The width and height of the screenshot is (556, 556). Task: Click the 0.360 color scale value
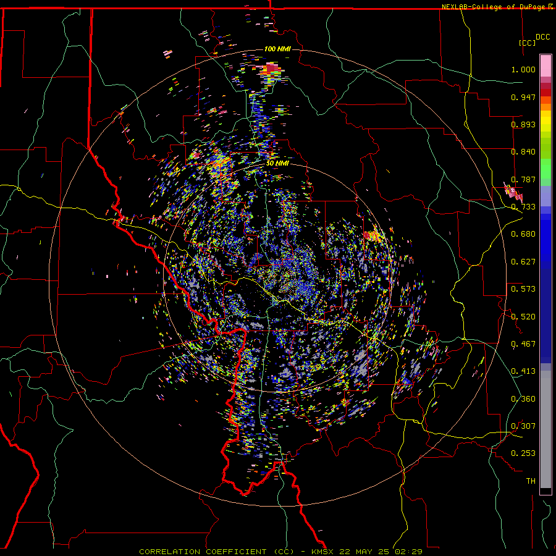[523, 399]
